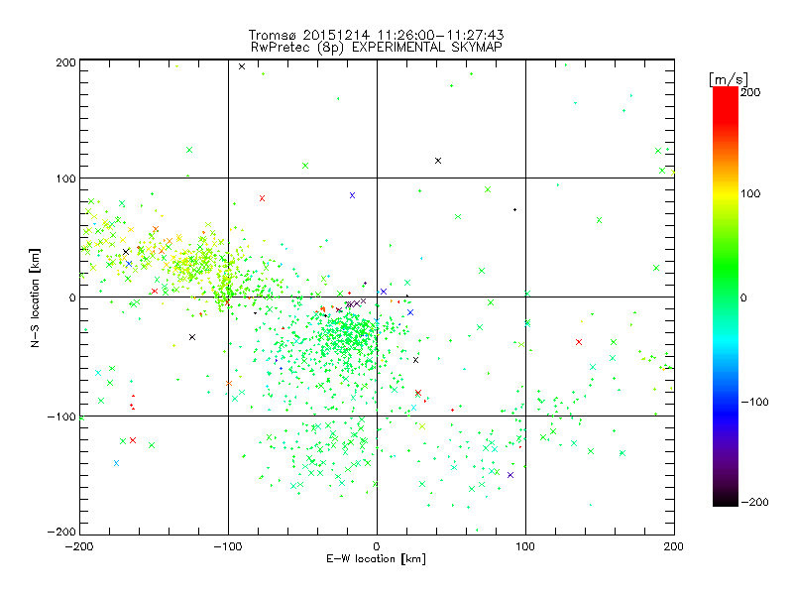Click the 'E-W location [km]' axis label
793x595 pixels.
[x=376, y=559]
